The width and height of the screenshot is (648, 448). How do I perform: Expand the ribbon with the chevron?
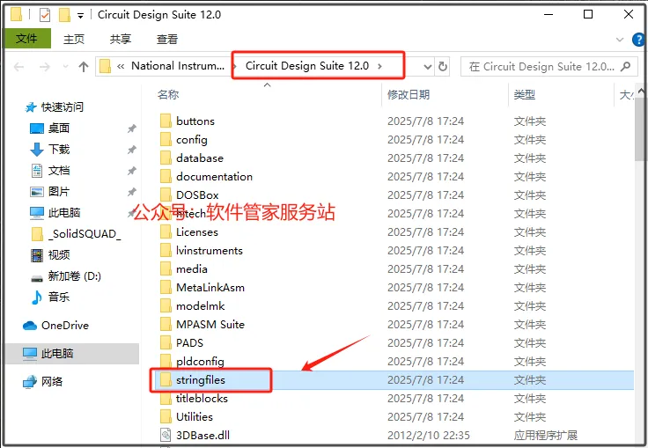click(x=620, y=40)
